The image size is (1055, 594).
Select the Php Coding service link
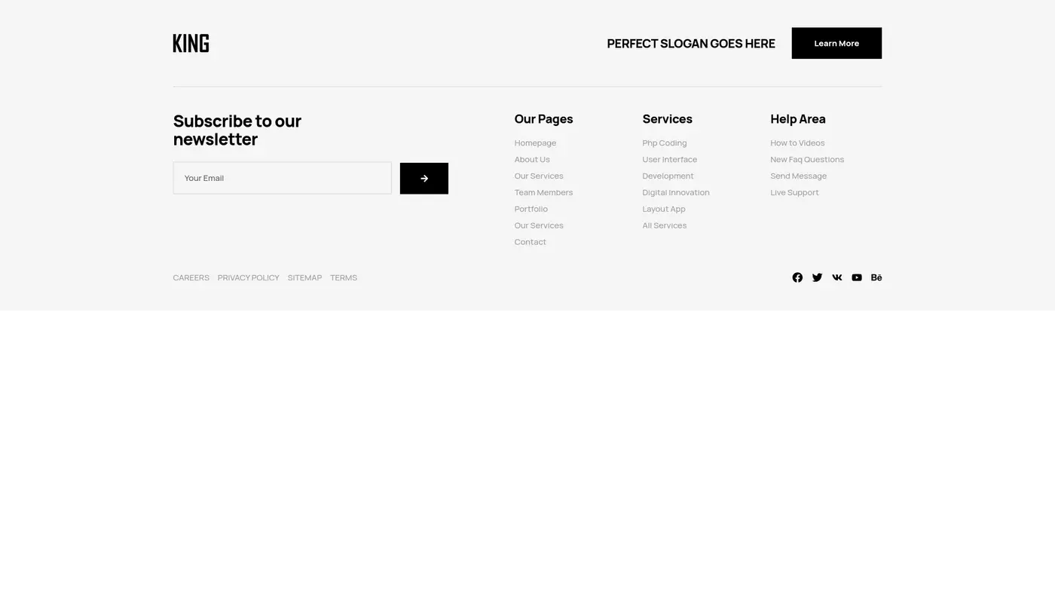[x=664, y=143]
